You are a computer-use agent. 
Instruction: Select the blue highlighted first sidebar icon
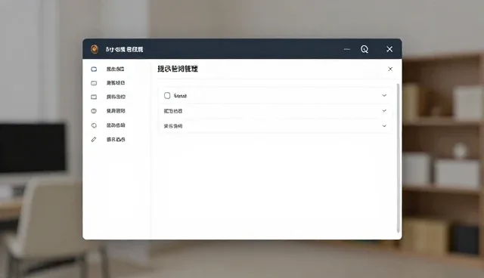click(94, 69)
